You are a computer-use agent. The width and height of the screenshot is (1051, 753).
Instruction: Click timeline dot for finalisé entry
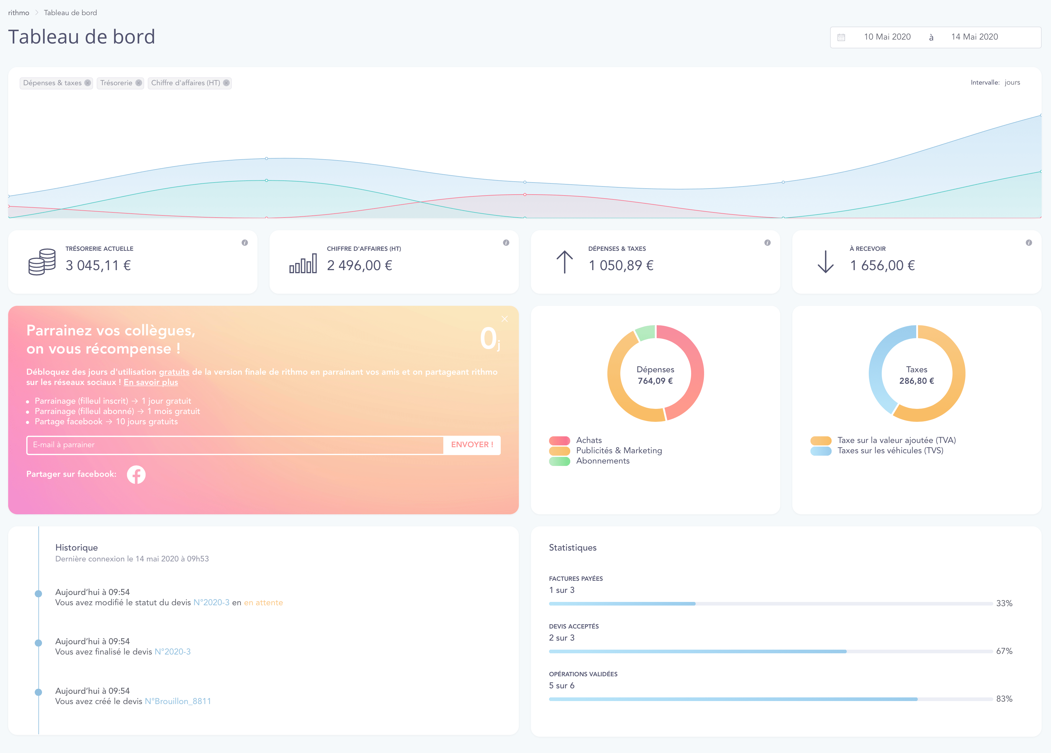[38, 643]
